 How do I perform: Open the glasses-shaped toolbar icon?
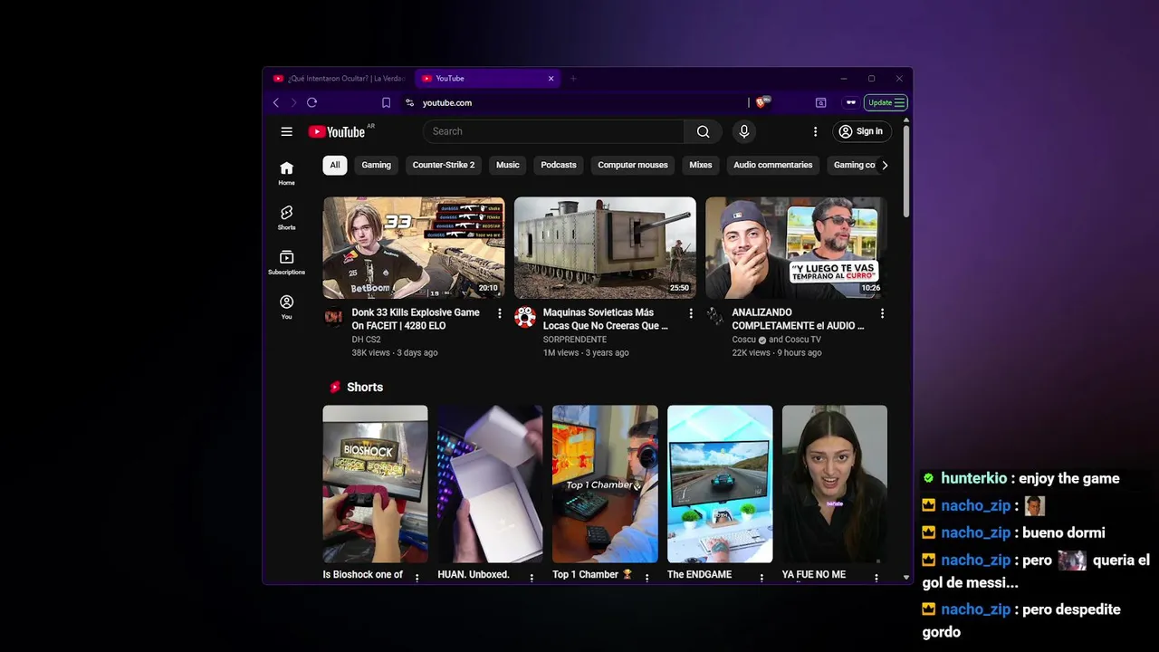click(x=850, y=102)
